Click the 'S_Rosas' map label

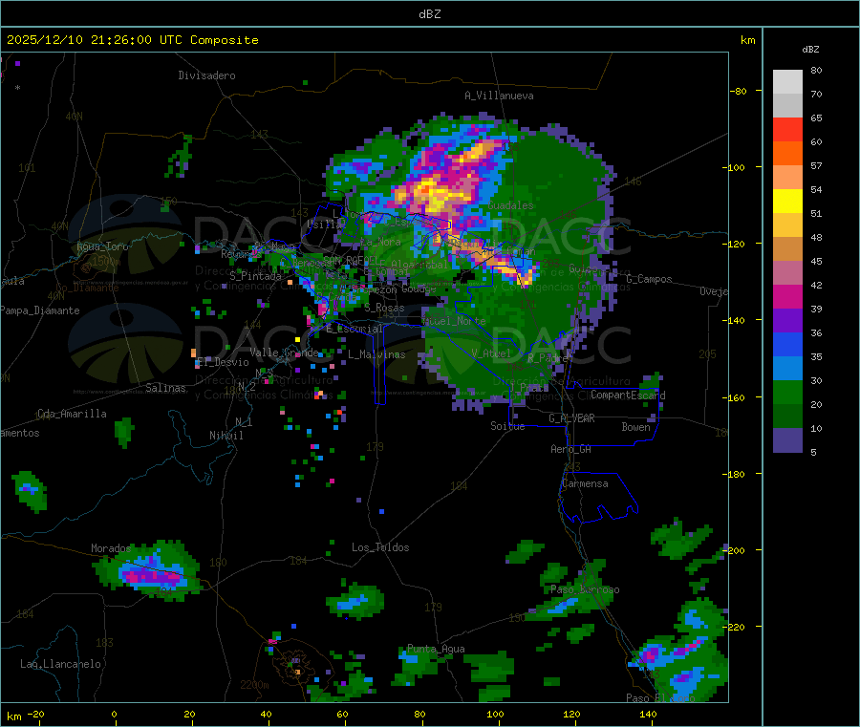pyautogui.click(x=384, y=309)
